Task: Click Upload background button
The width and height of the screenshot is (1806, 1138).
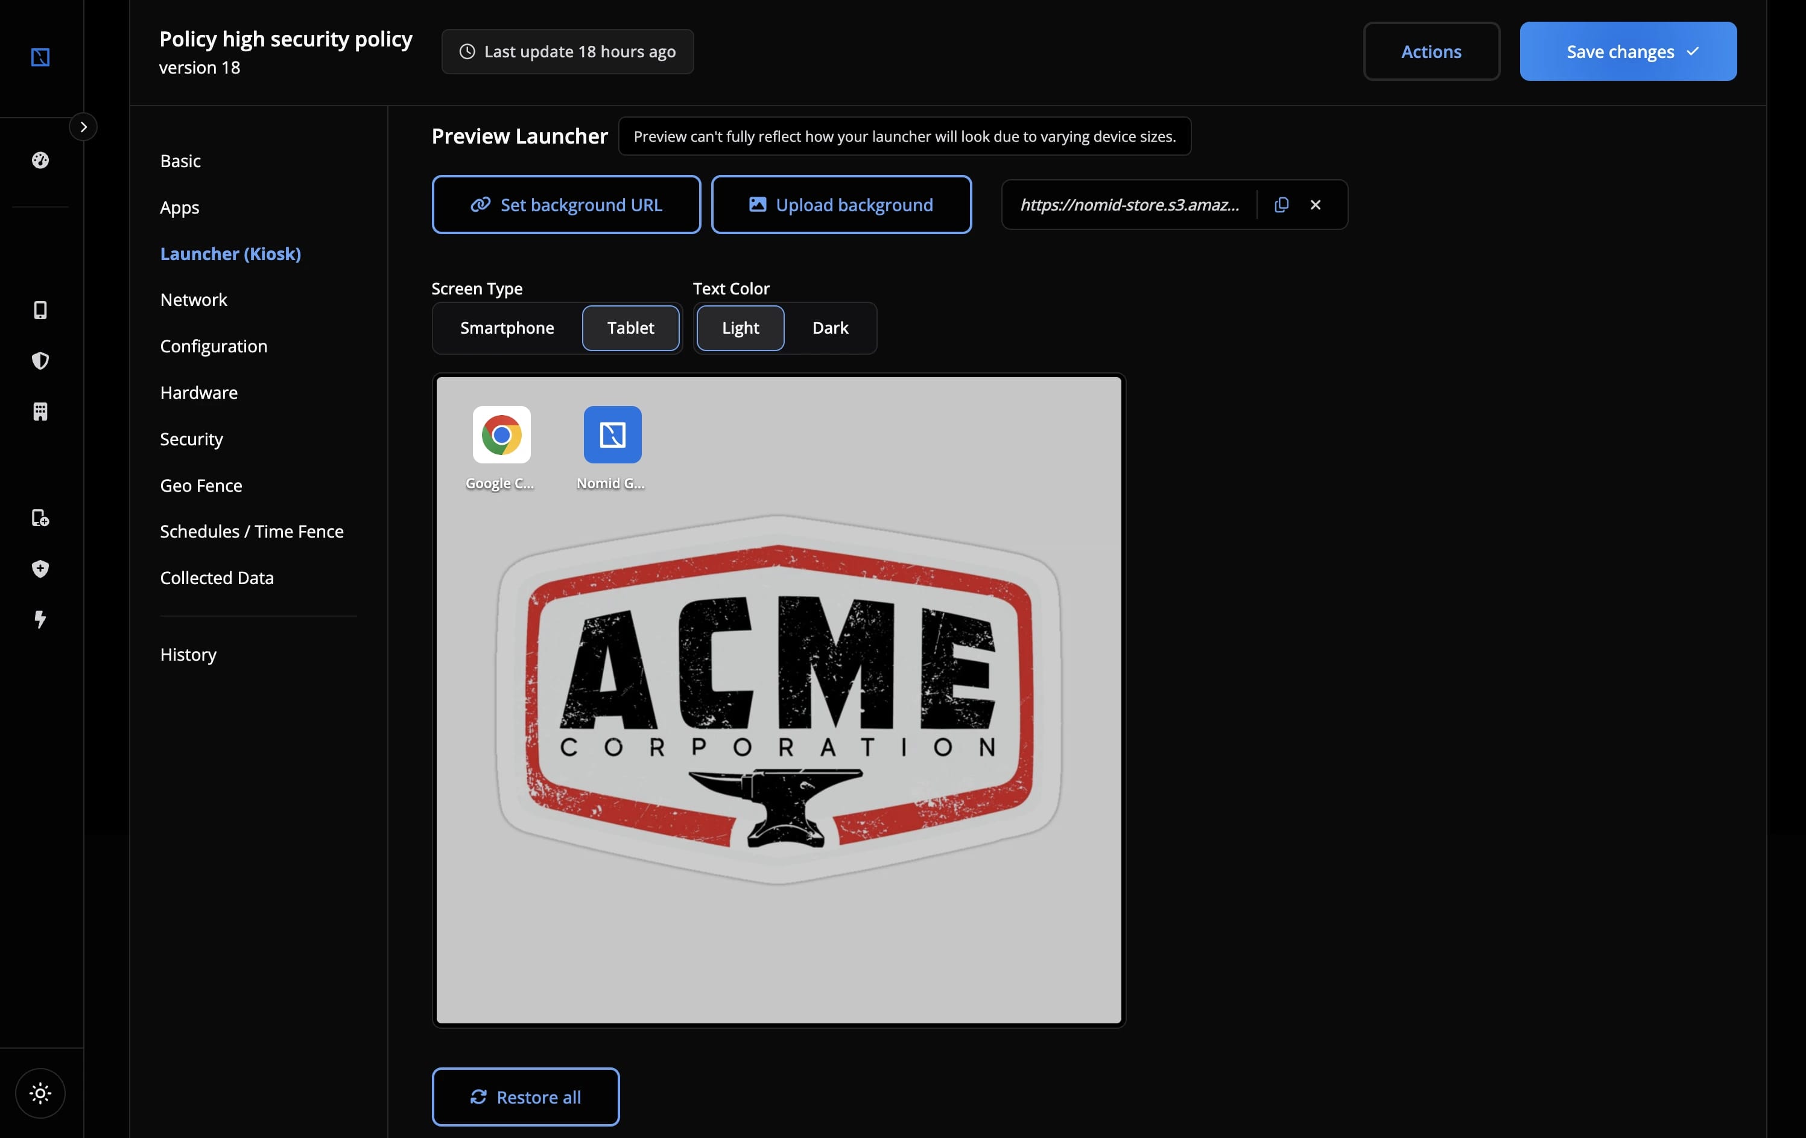Action: click(841, 205)
